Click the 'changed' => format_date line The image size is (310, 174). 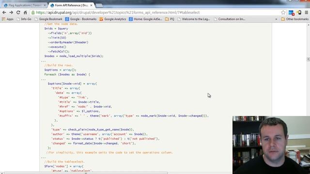click(x=93, y=144)
